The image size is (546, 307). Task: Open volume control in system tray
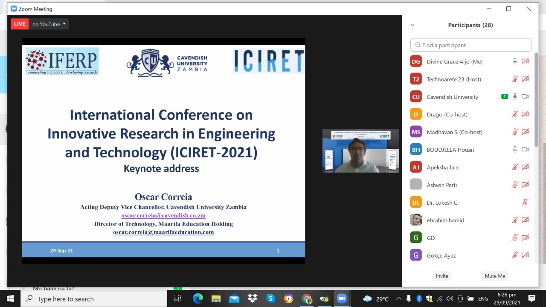[450, 299]
